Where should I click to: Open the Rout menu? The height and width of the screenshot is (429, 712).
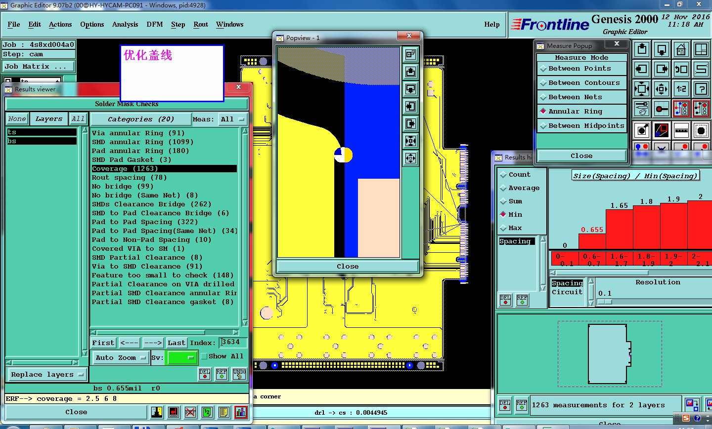click(x=201, y=24)
